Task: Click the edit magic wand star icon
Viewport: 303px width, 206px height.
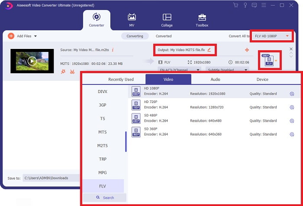Action: tap(63, 71)
